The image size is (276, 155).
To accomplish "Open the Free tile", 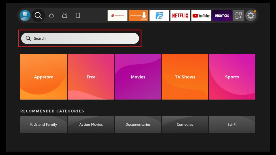I will point(91,77).
